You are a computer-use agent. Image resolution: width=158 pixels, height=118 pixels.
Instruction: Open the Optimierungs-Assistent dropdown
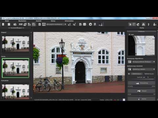point(144,69)
